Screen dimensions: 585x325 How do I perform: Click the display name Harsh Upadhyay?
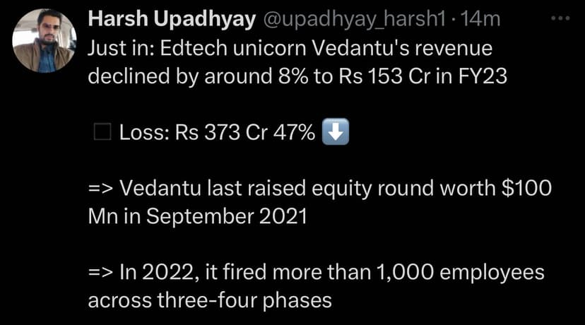point(172,20)
